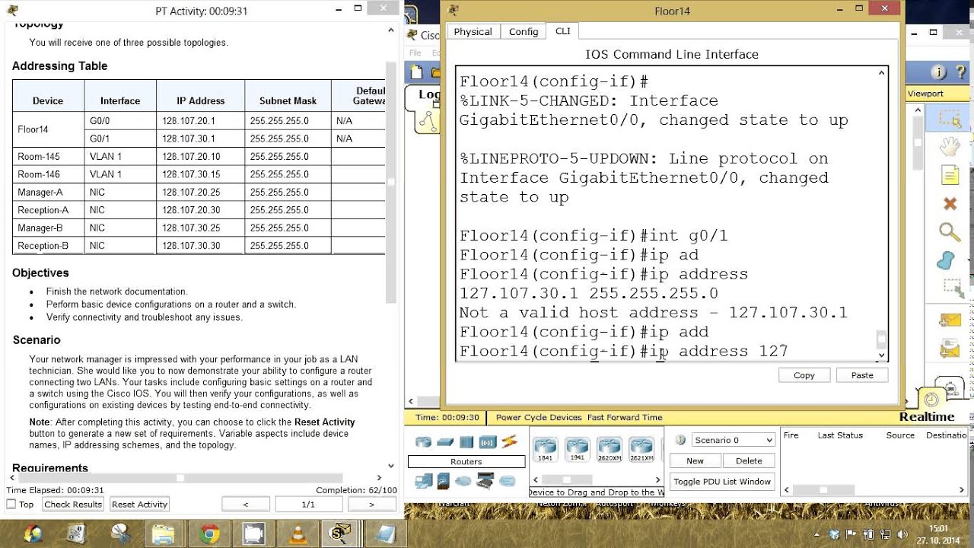
Task: Click the CLI vertical scrollbar down arrow
Action: pos(881,355)
